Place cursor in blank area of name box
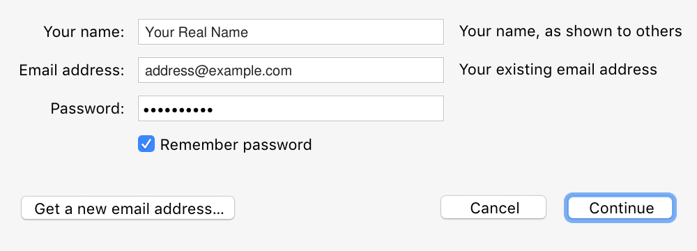 [346, 31]
